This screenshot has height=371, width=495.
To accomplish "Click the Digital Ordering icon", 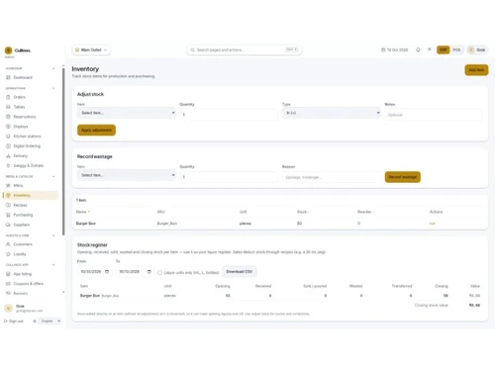I will tap(8, 146).
